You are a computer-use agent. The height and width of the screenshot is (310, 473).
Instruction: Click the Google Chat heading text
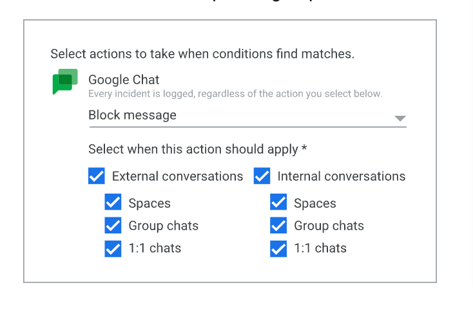click(x=124, y=80)
